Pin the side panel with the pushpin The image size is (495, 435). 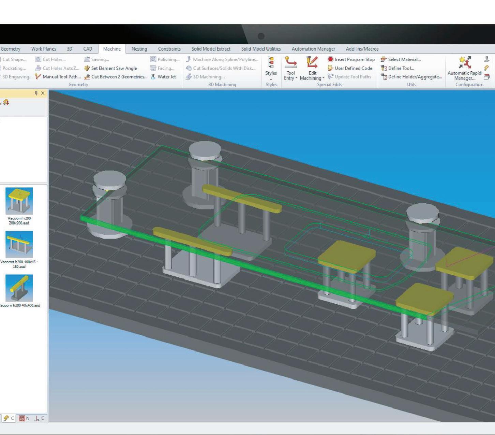tap(36, 93)
